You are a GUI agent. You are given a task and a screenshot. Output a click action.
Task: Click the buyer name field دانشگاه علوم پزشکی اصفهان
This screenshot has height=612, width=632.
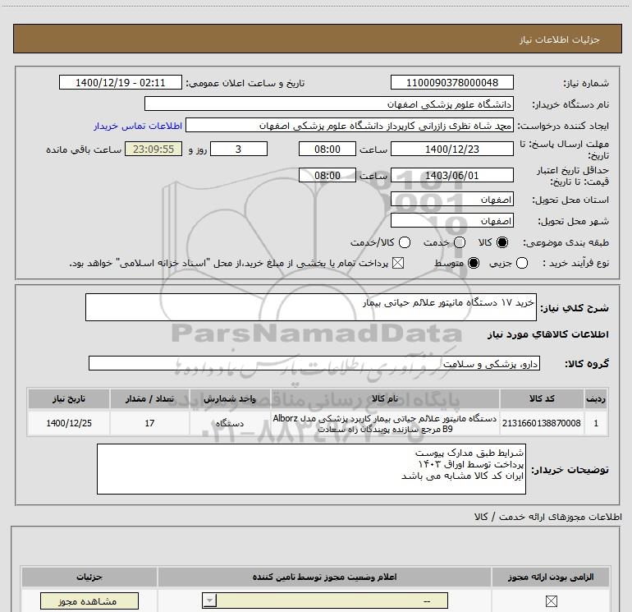pos(329,104)
